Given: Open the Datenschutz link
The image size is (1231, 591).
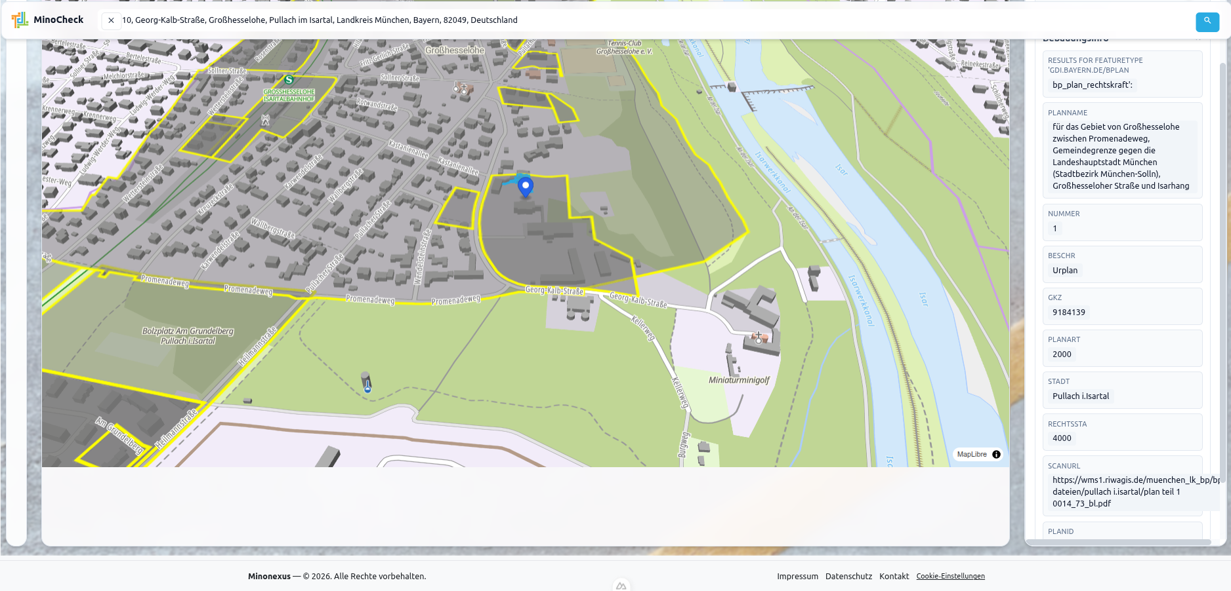Looking at the screenshot, I should 848,576.
